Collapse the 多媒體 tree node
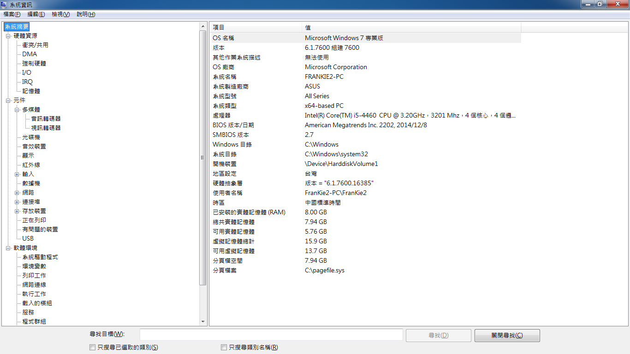The width and height of the screenshot is (630, 354). tap(17, 110)
